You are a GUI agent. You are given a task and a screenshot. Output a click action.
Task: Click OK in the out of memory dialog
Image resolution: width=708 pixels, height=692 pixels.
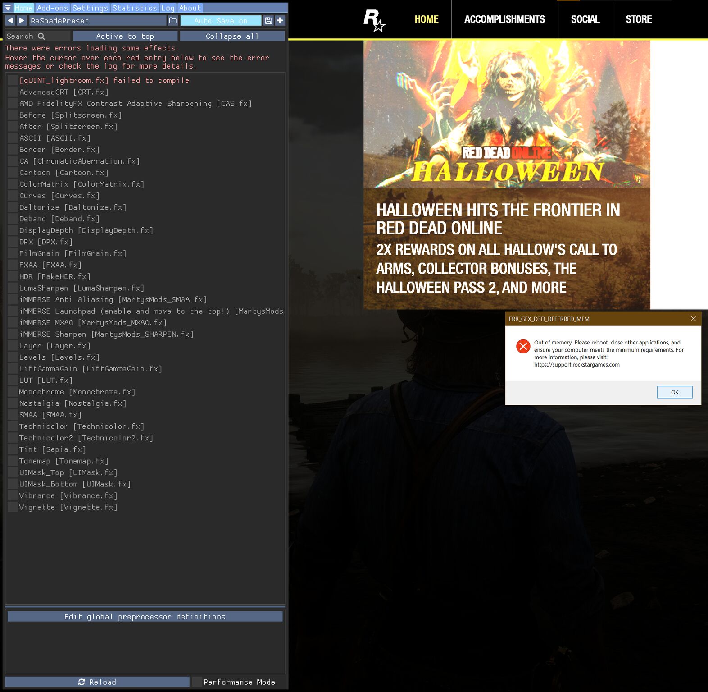click(675, 392)
